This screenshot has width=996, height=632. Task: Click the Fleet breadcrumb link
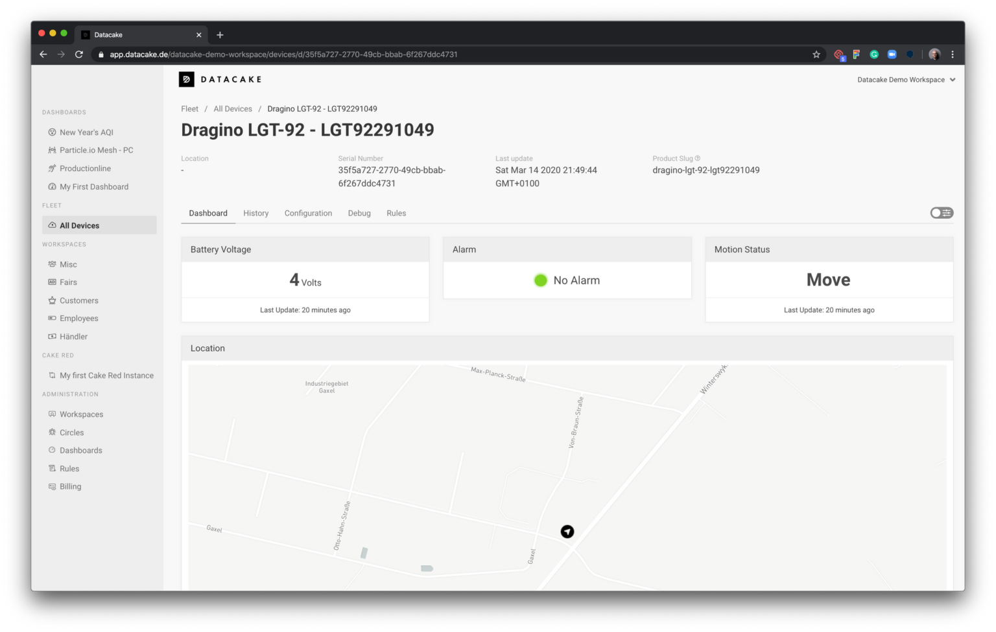click(189, 108)
